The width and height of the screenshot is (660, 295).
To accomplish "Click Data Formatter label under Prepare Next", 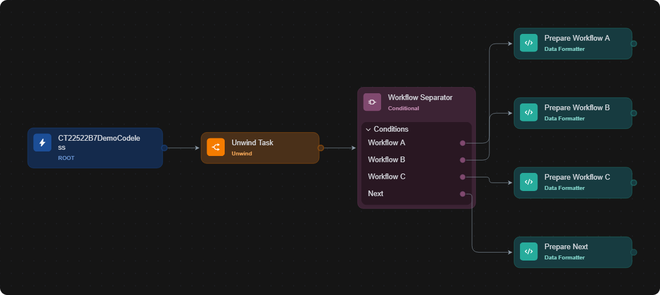I will pos(565,258).
